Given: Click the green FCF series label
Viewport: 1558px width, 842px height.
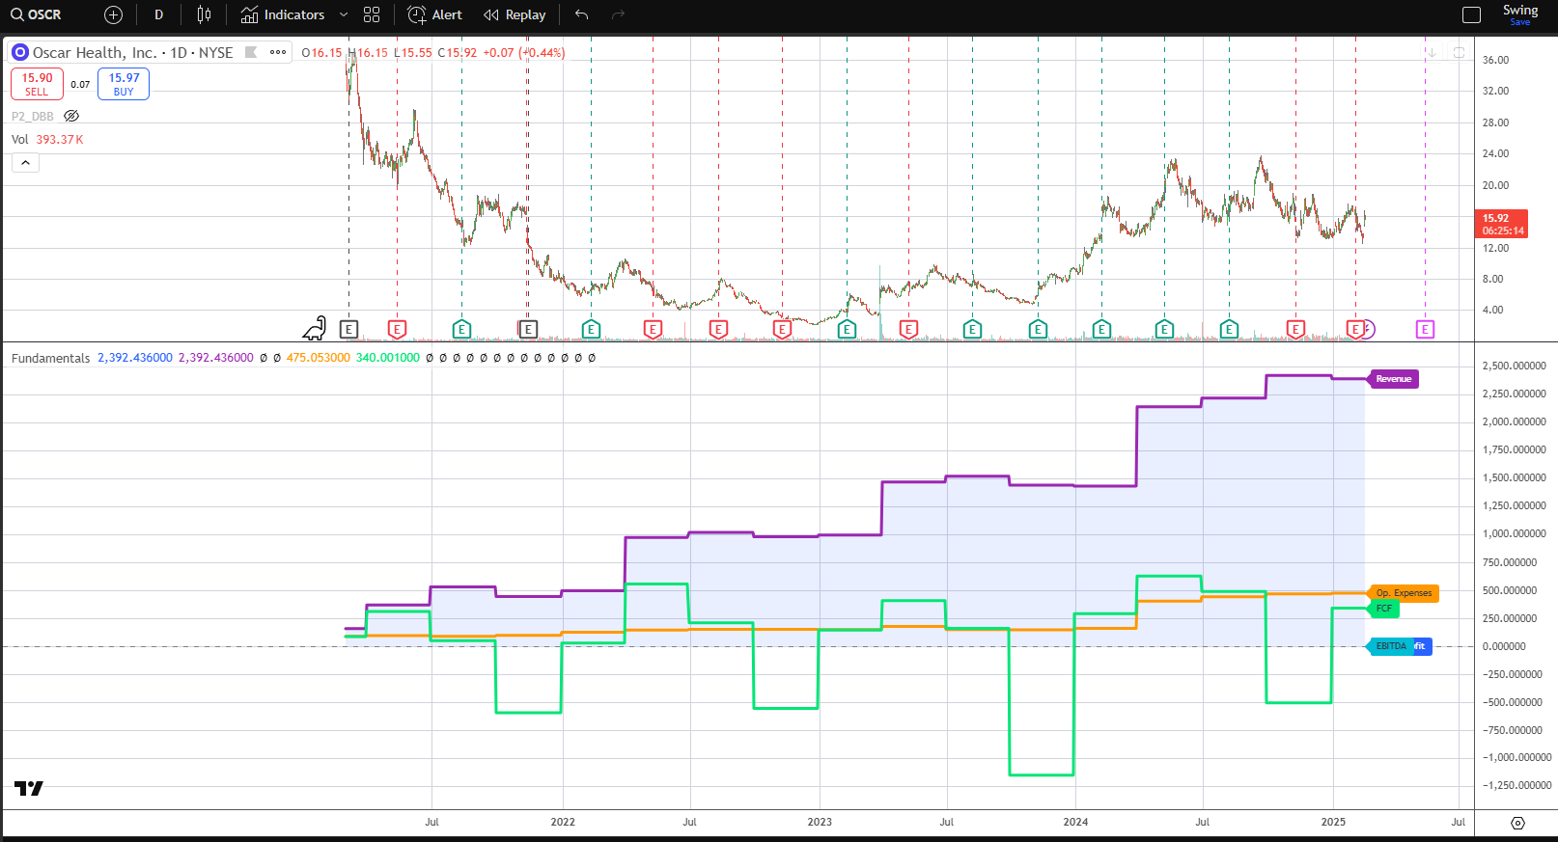Looking at the screenshot, I should click(x=1384, y=609).
